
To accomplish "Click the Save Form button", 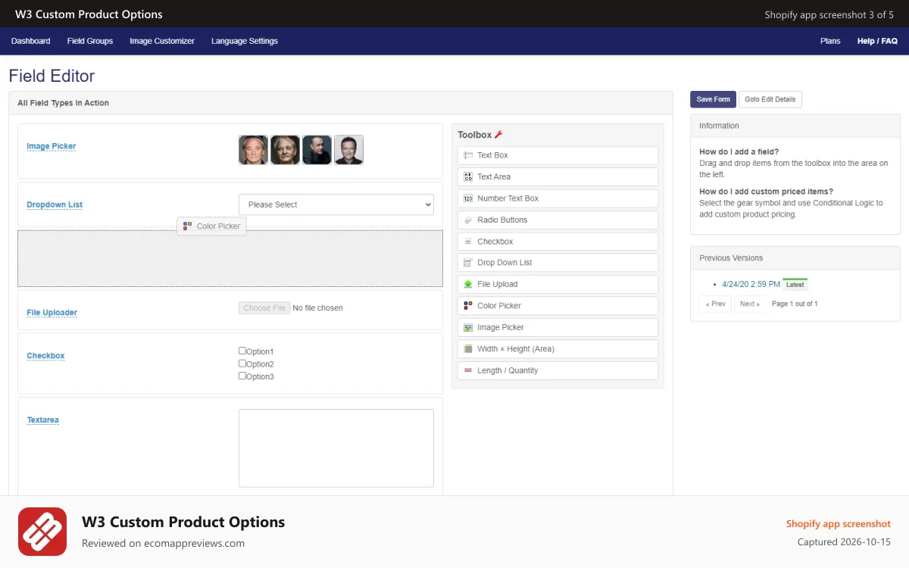I will click(713, 99).
